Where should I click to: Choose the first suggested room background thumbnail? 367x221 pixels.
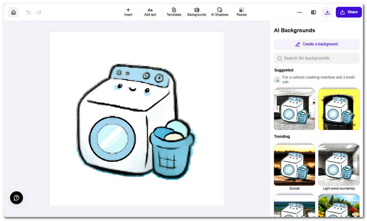point(295,109)
